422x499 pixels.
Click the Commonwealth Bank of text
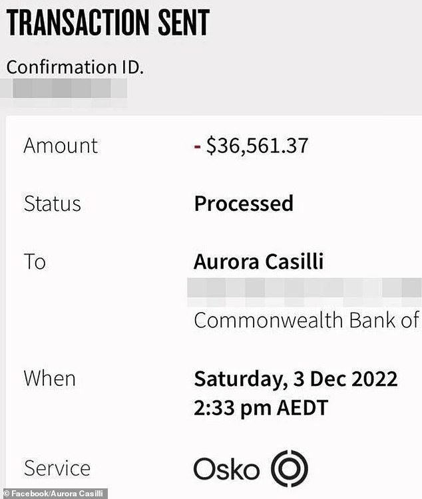point(306,320)
